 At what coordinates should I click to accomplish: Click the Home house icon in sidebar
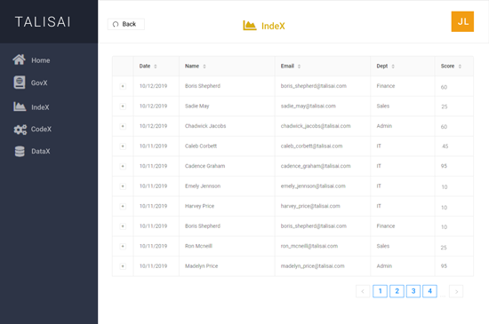tap(19, 59)
